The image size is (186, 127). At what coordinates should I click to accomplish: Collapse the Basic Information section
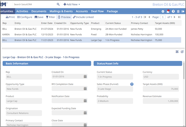click(47, 63)
